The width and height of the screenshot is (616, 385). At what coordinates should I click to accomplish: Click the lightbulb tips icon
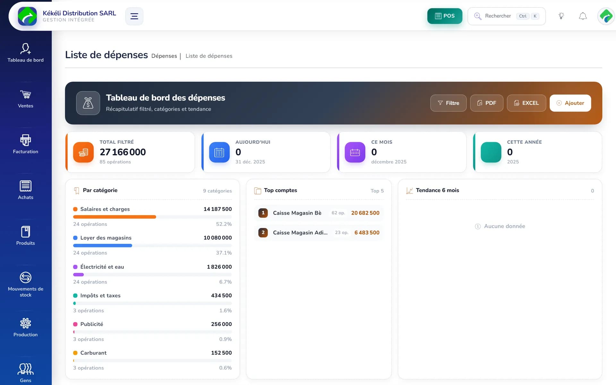[561, 16]
